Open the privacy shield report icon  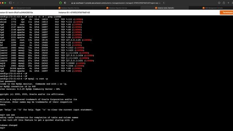point(65,3)
